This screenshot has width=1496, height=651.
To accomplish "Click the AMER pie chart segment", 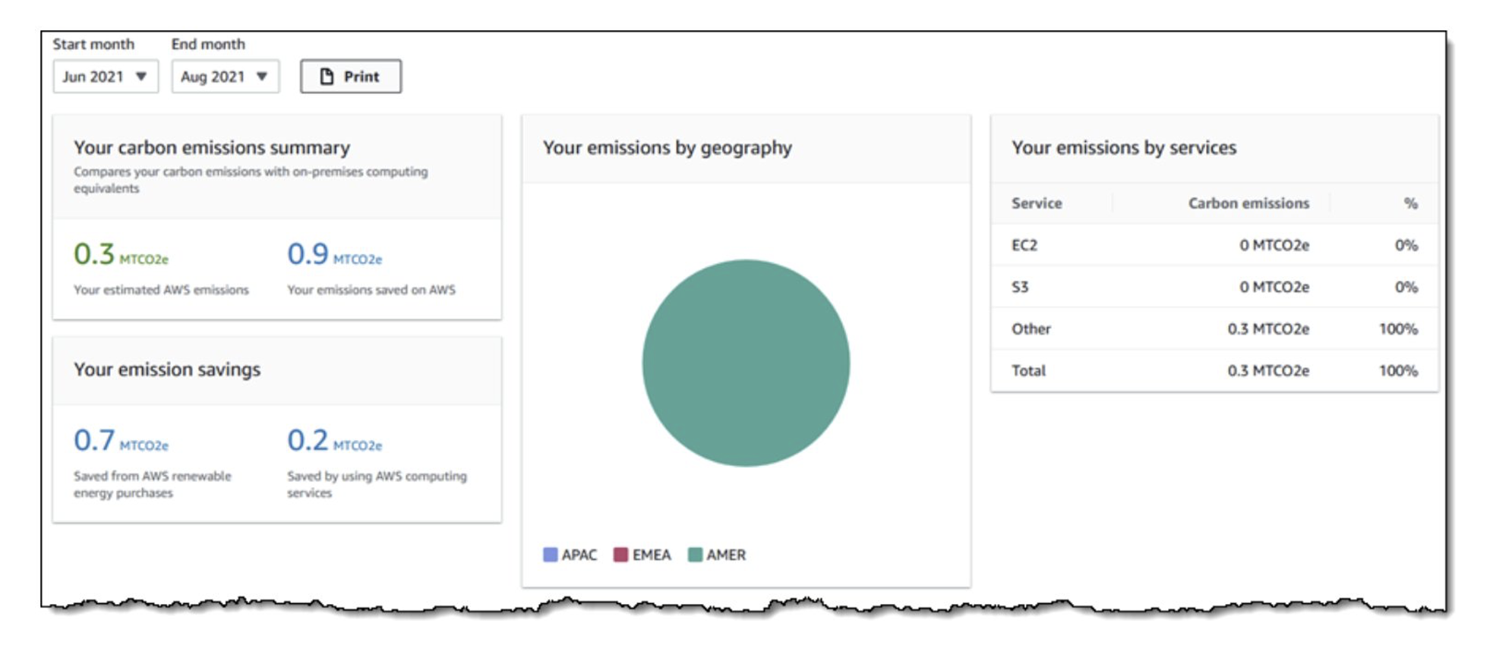I will pos(746,363).
